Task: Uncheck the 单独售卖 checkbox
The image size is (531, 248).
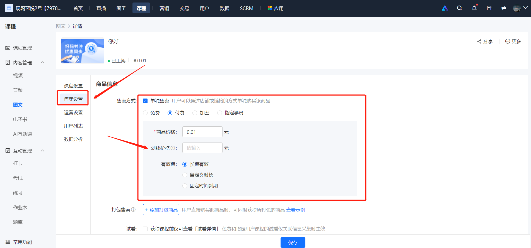Action: [145, 101]
